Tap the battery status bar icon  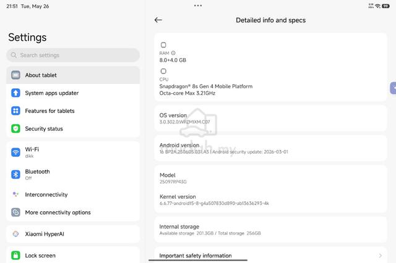385,6
